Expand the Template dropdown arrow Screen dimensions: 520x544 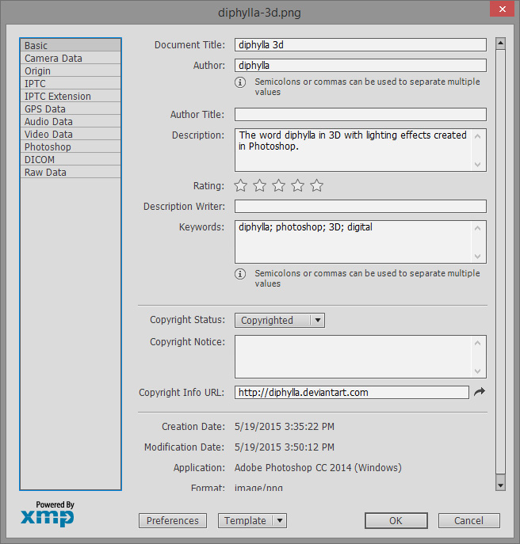(280, 520)
